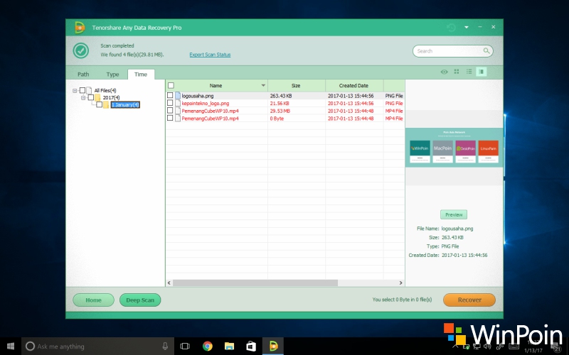Screen dimensions: 569x355
Task: Switch to the Type tab
Action: coord(112,75)
